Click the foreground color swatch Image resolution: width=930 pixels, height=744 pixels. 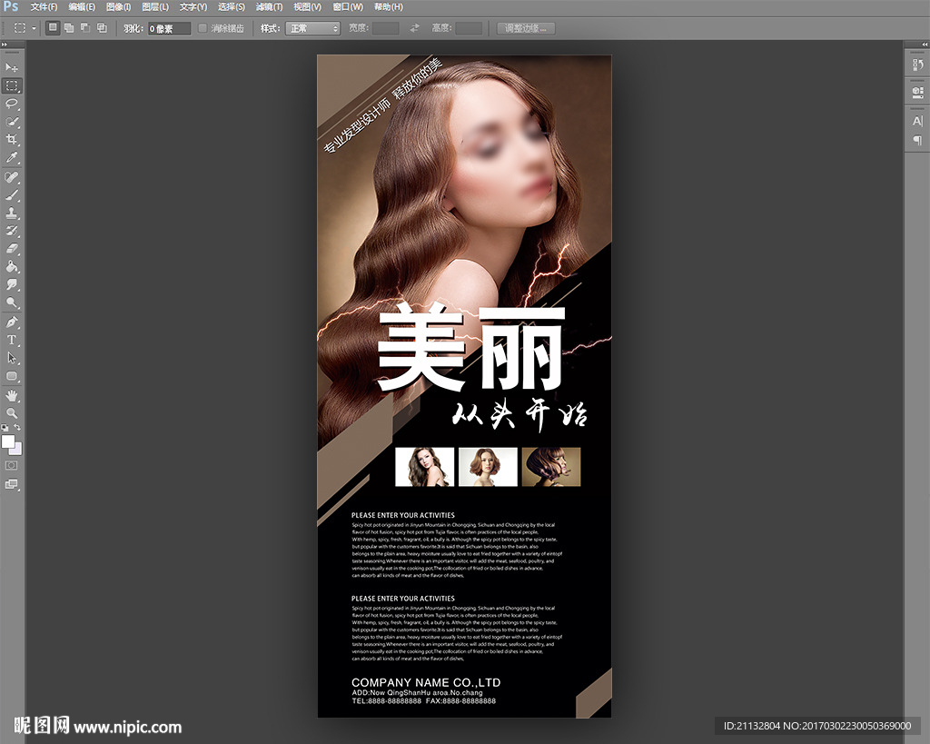point(8,441)
